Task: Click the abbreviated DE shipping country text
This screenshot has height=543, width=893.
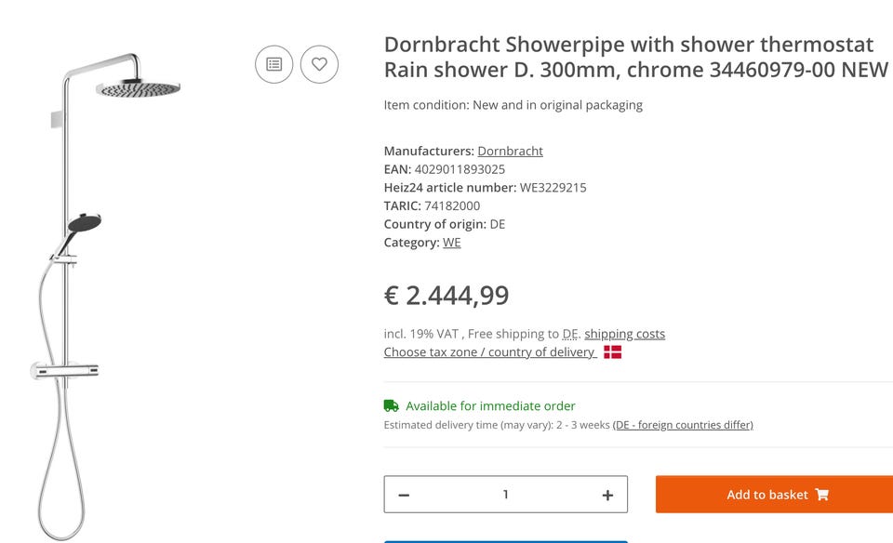Action: click(x=570, y=334)
